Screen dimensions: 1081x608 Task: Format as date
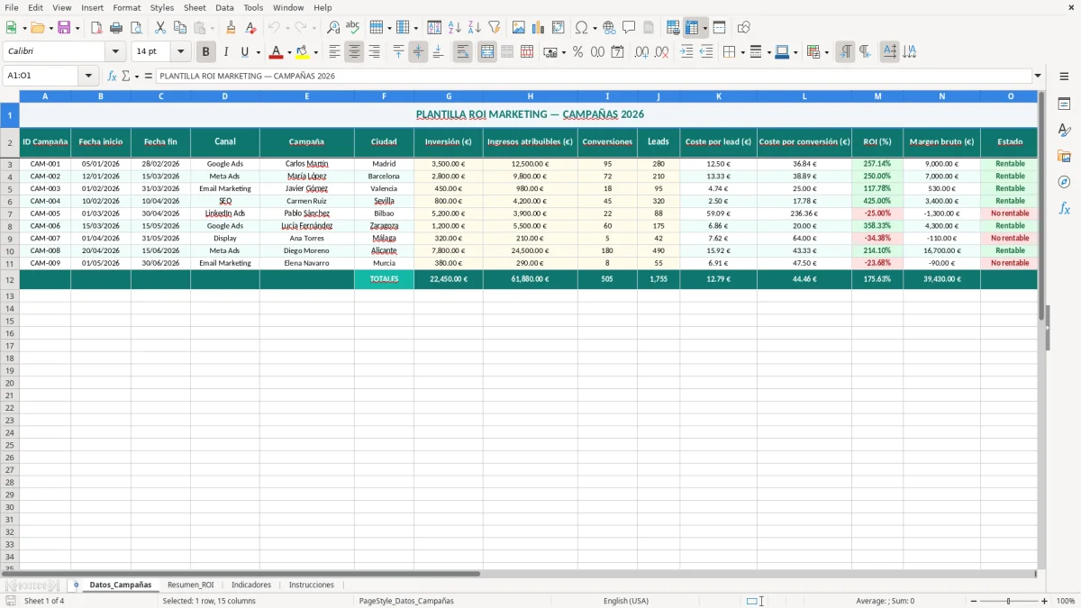pyautogui.click(x=618, y=52)
